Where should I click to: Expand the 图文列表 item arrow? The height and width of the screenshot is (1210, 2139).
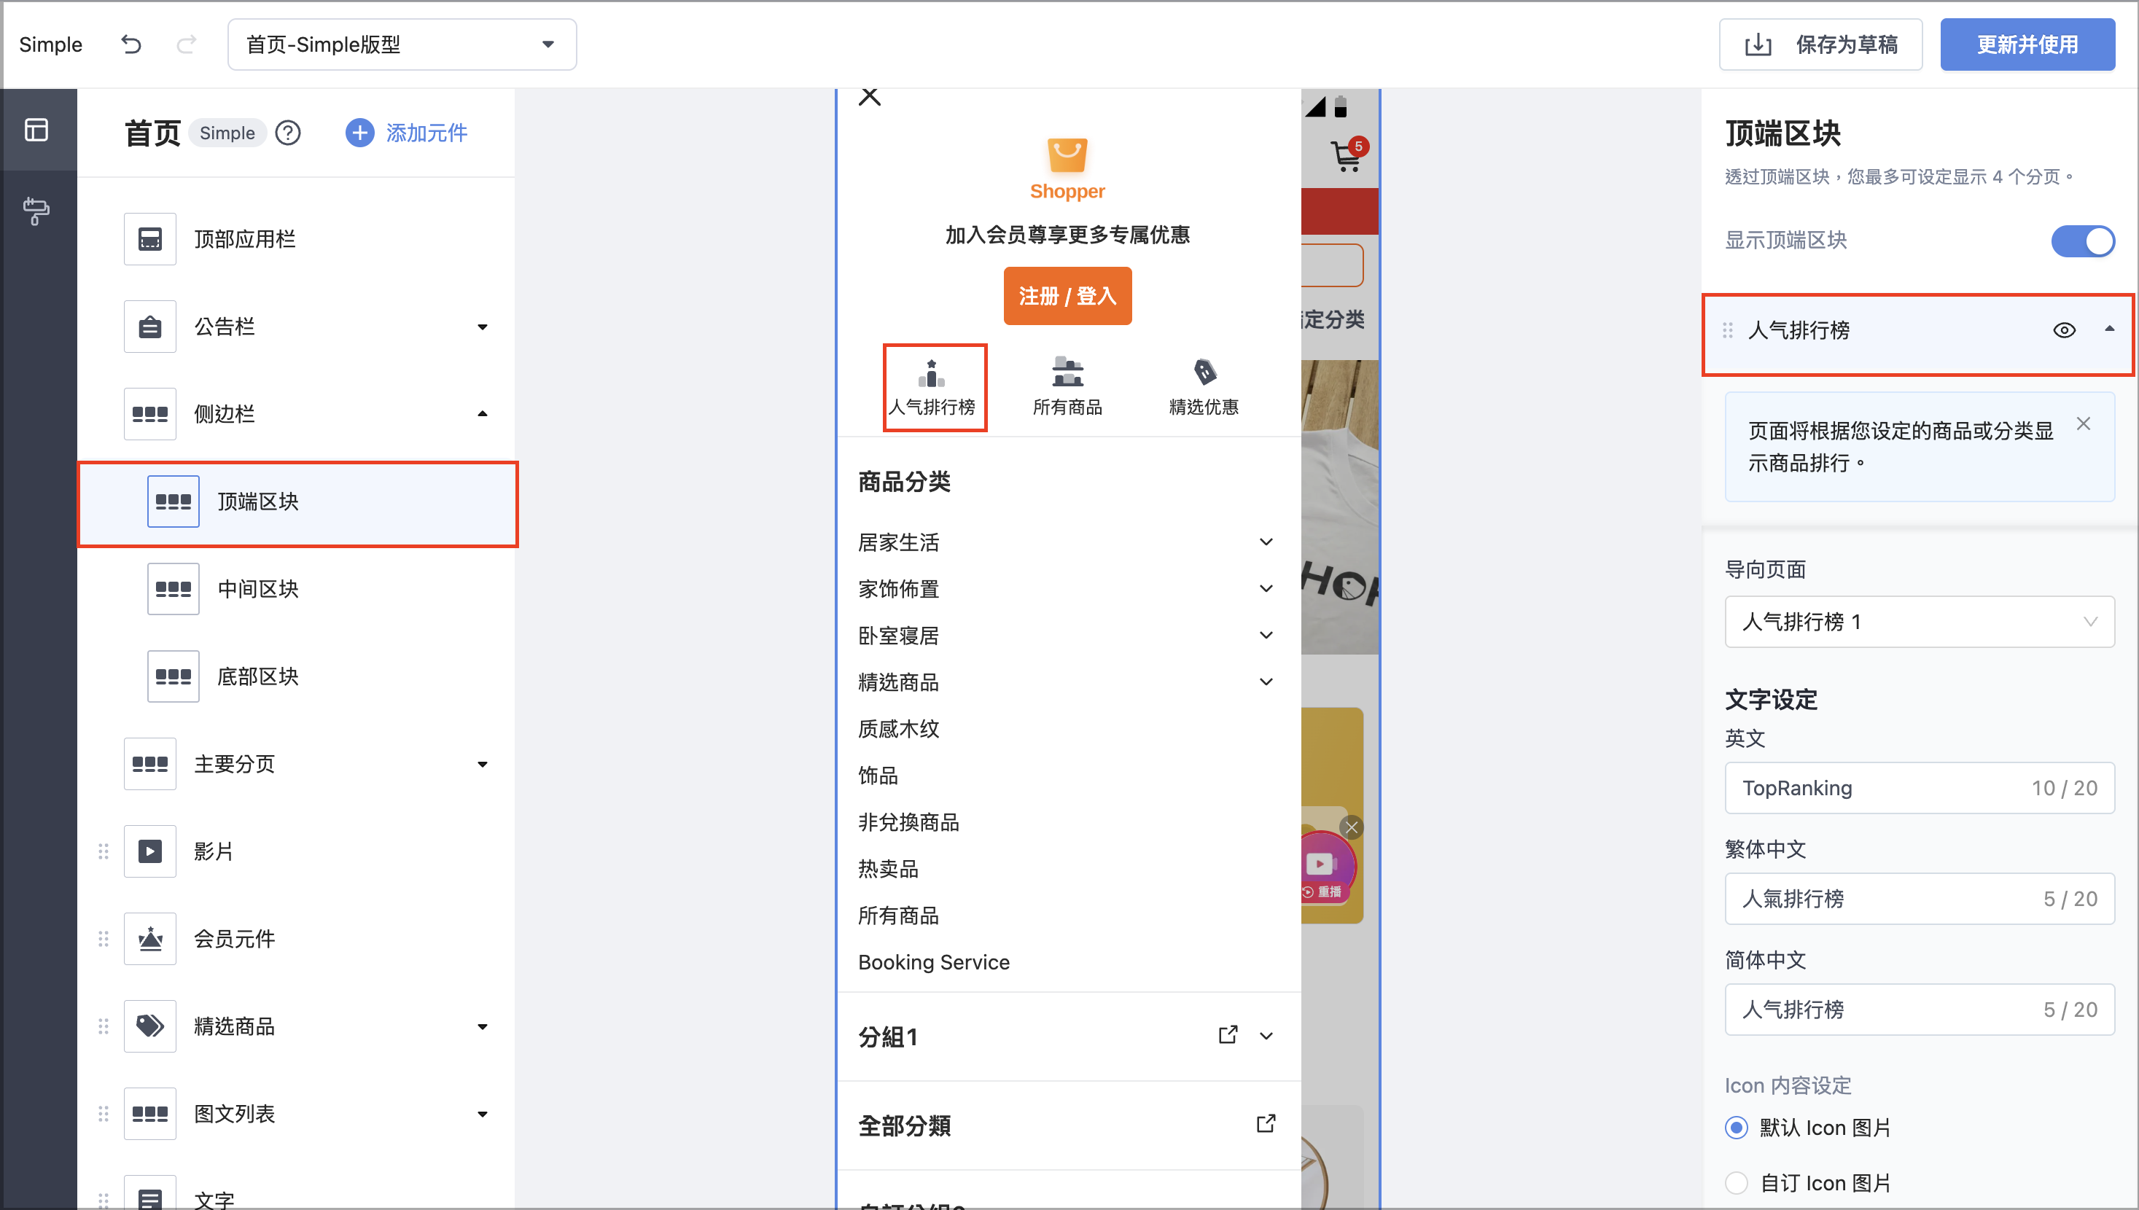(x=482, y=1115)
